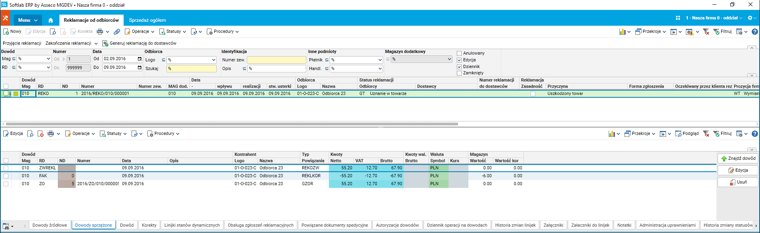Enable the Anulowany checkbox

pos(459,53)
